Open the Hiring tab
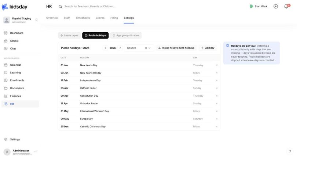Screen dimensions: 330x176 (x=114, y=18)
